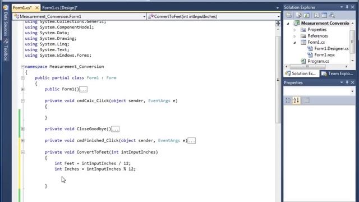Collapse the ConvertToFeet method

(22, 152)
